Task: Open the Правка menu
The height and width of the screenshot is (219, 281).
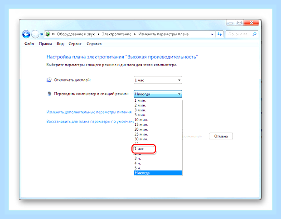Action: (x=45, y=44)
